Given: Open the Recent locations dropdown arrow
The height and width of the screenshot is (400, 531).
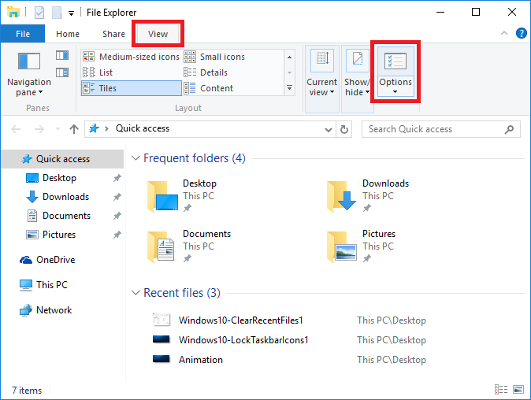Looking at the screenshot, I should click(x=58, y=129).
